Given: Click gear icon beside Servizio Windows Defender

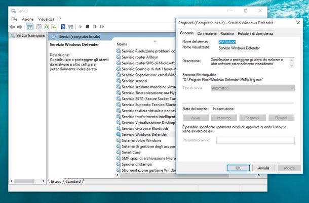Looking at the screenshot, I should (x=119, y=134).
